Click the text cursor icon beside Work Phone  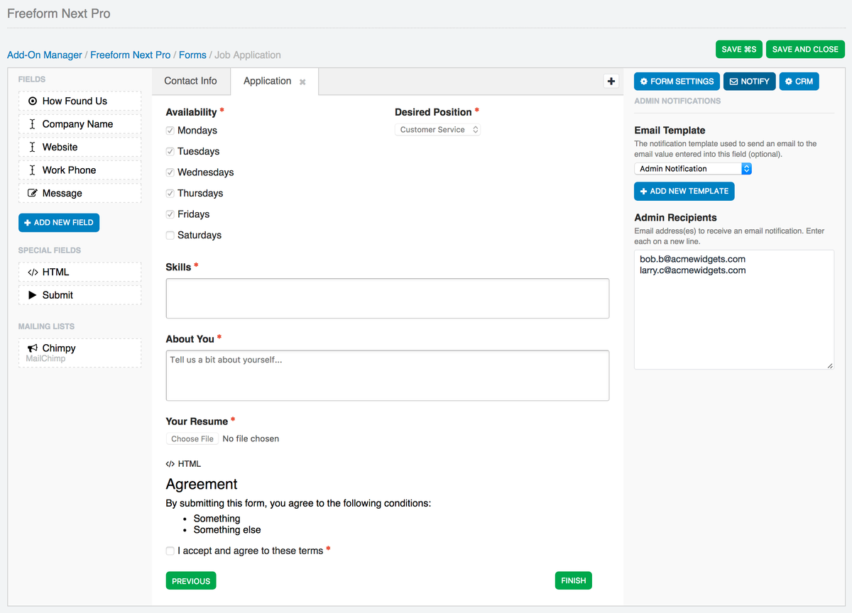coord(33,170)
